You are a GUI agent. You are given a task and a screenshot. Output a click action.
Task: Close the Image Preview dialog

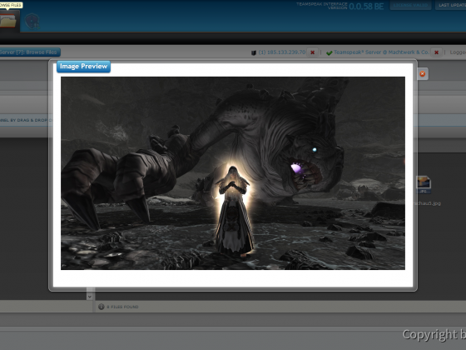coord(423,74)
